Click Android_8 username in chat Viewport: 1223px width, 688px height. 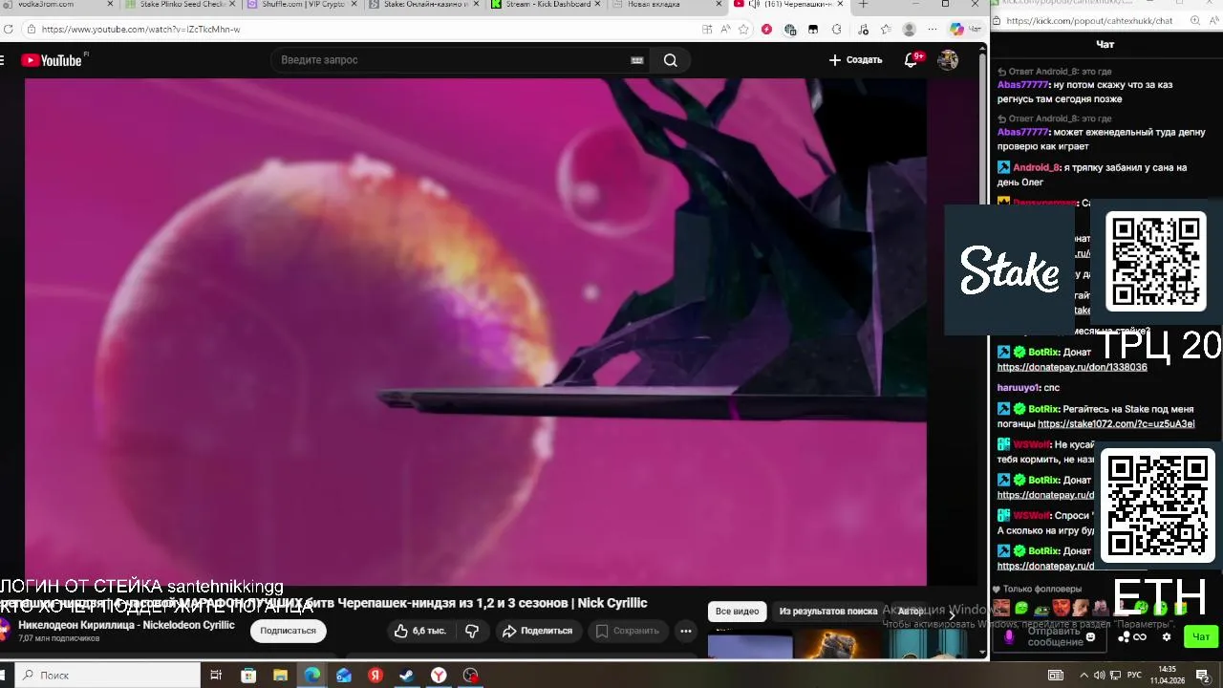(1037, 167)
